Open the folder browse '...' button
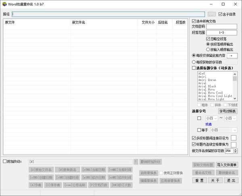Image resolution: width=242 pixels, height=196 pixels. tap(212, 14)
